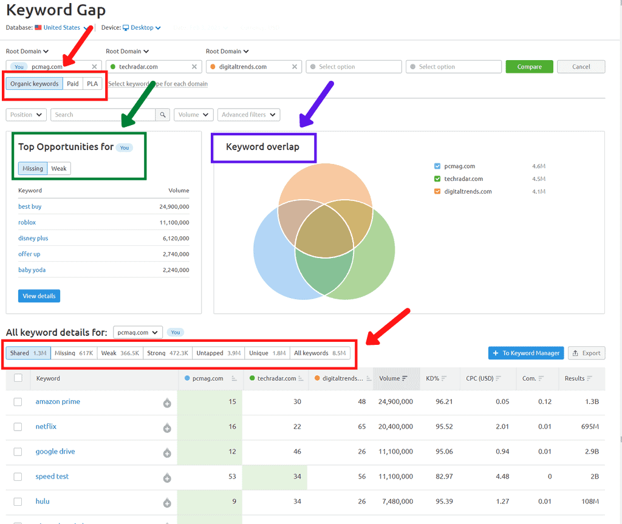Export the keyword table
The image size is (622, 524).
(x=586, y=353)
